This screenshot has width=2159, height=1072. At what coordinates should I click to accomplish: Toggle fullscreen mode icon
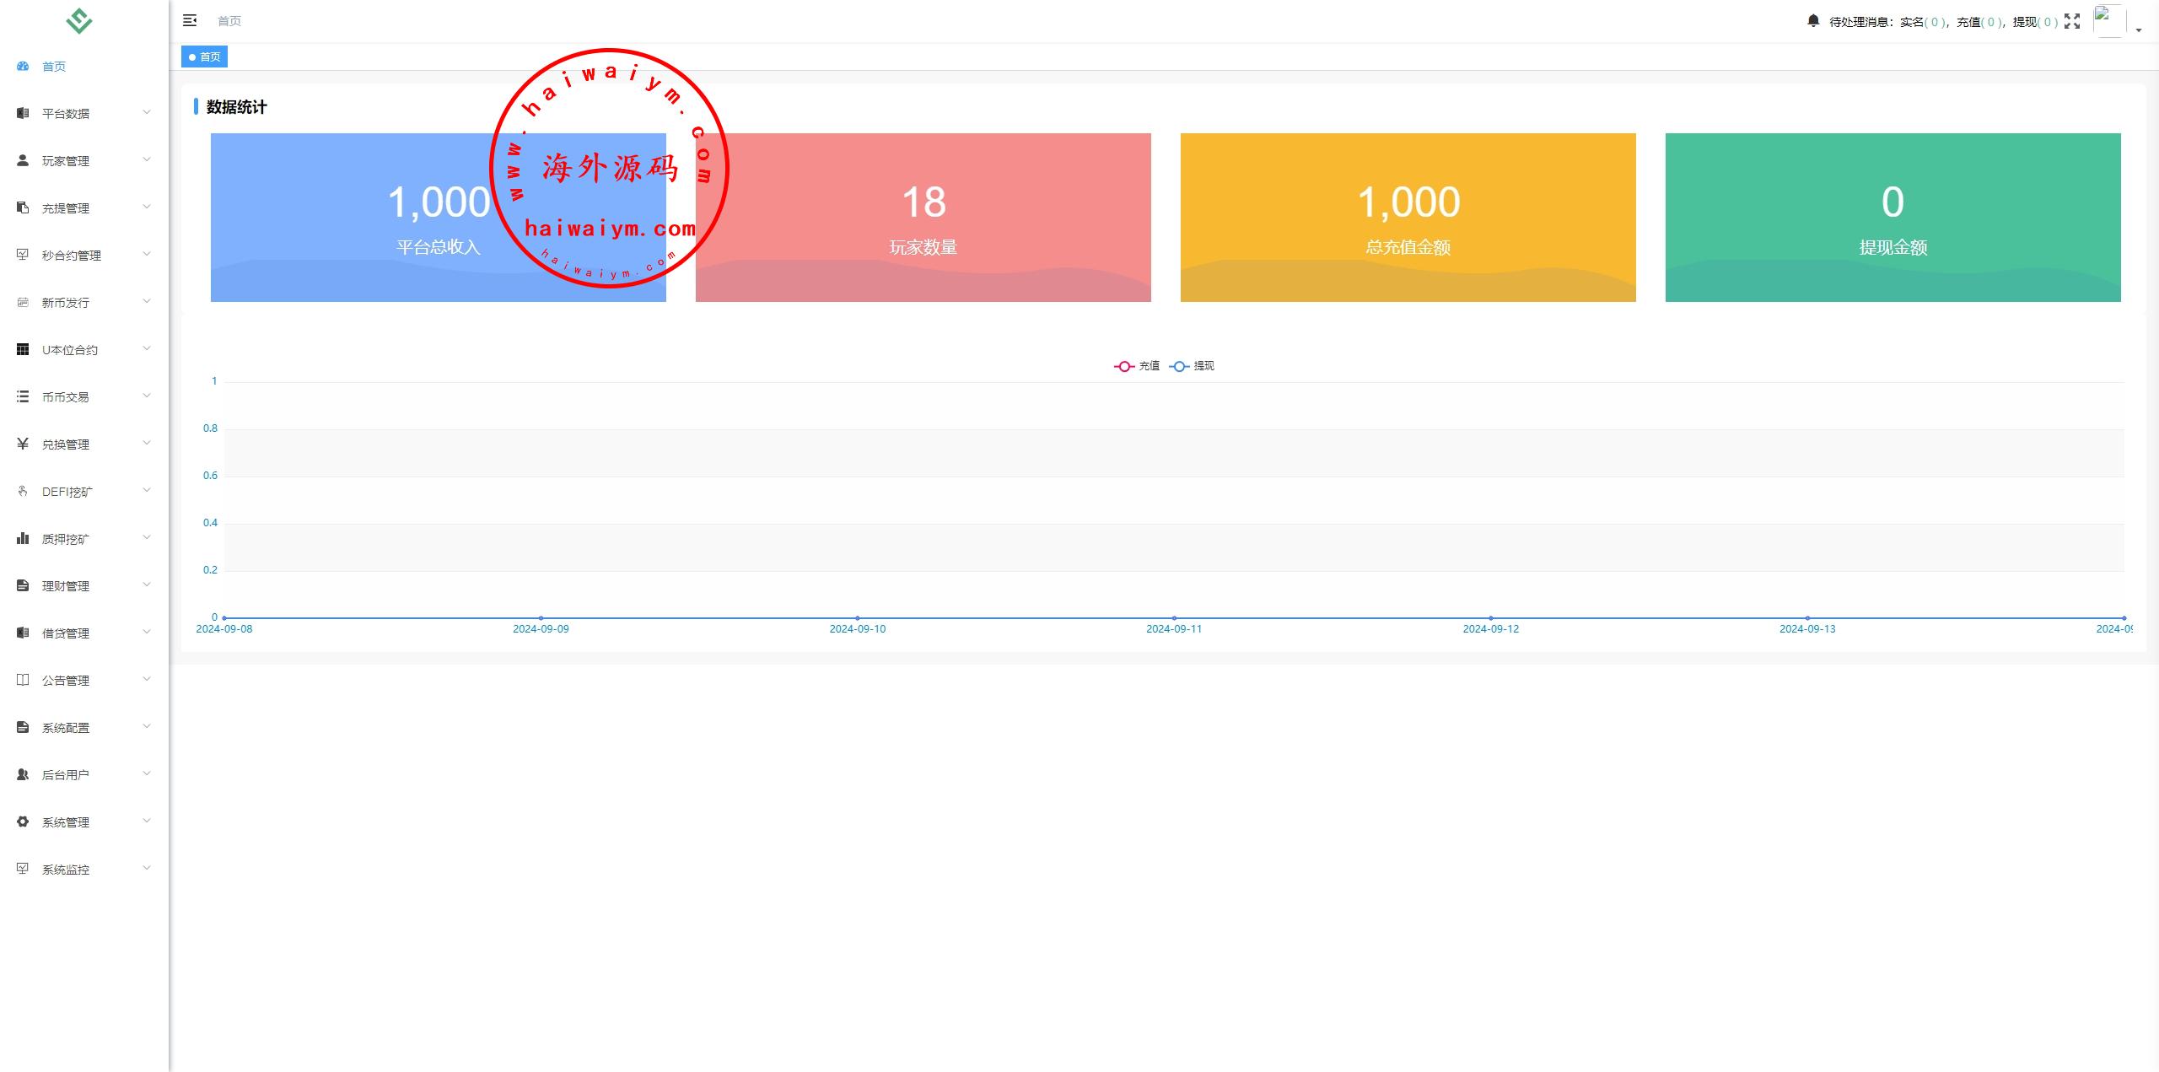pyautogui.click(x=2072, y=21)
